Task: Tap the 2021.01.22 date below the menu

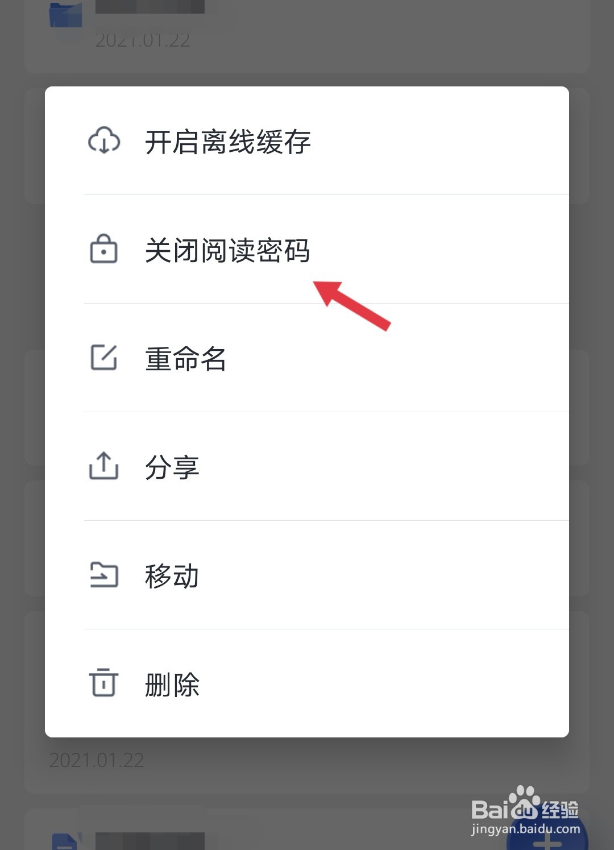Action: pos(97,760)
